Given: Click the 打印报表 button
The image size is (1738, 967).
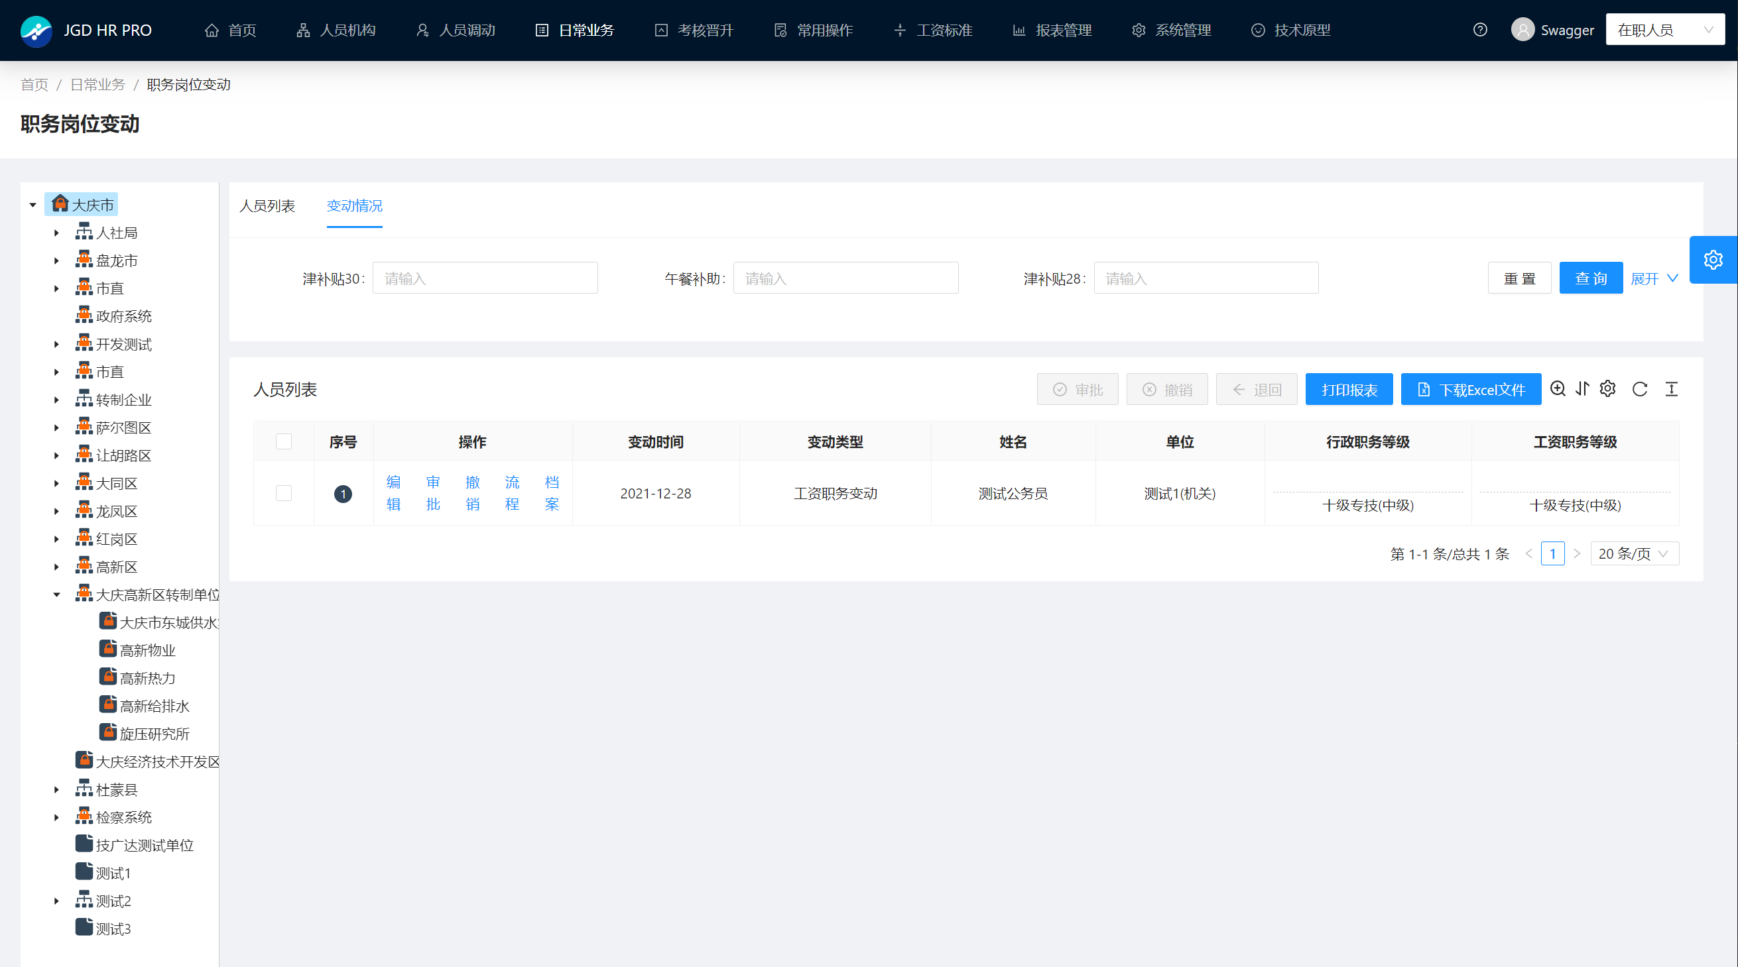Looking at the screenshot, I should pyautogui.click(x=1349, y=390).
